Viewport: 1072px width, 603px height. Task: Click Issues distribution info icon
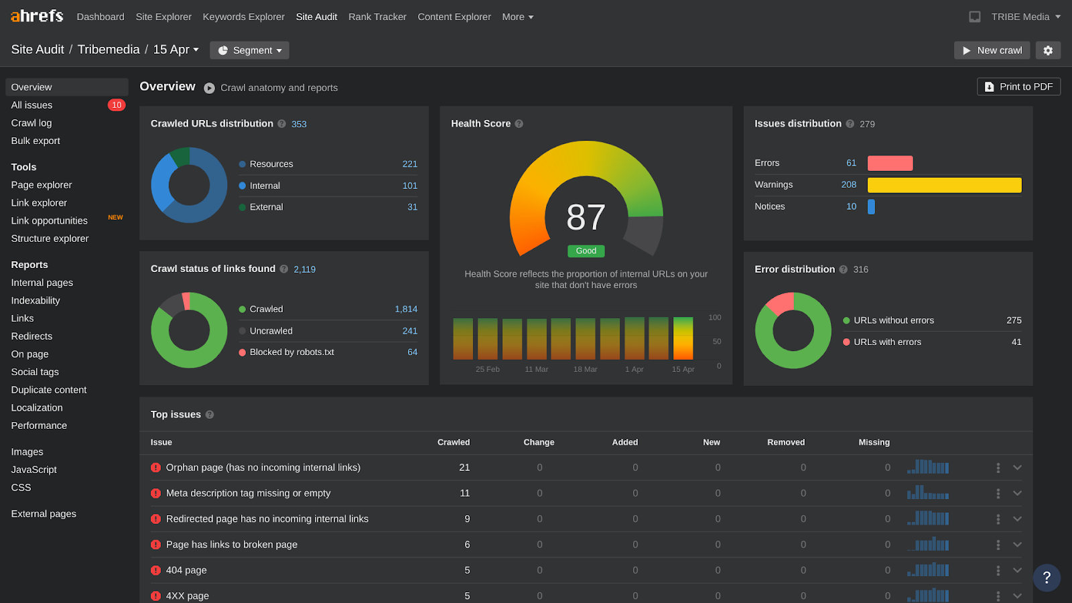coord(850,124)
